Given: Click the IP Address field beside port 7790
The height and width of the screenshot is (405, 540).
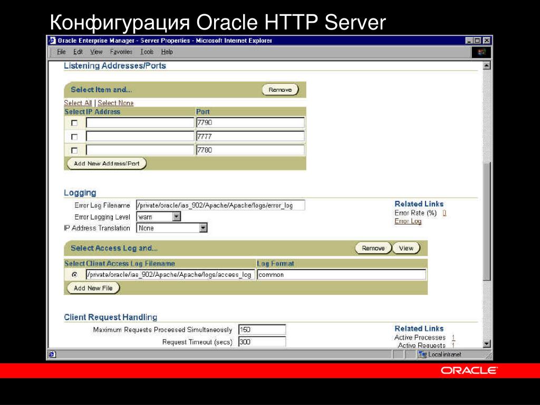Looking at the screenshot, I should coord(140,122).
